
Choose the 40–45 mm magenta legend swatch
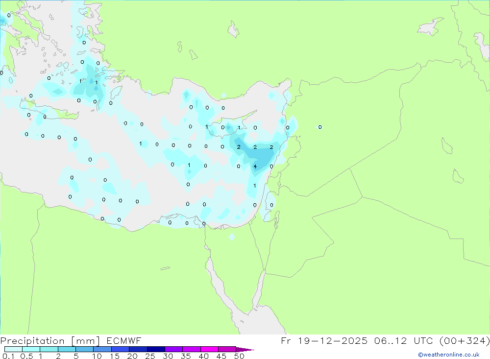click(209, 349)
